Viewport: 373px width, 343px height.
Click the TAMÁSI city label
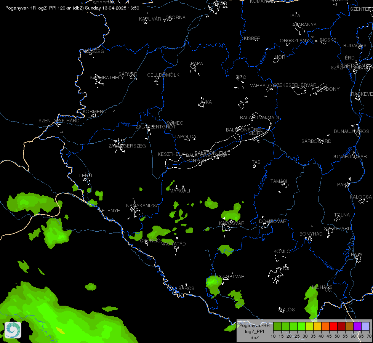(x=279, y=181)
